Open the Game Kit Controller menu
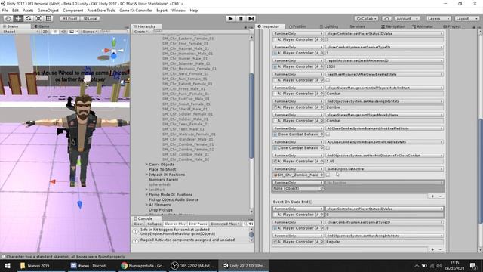Image resolution: width=483 pixels, height=272 pixels. (x=136, y=11)
